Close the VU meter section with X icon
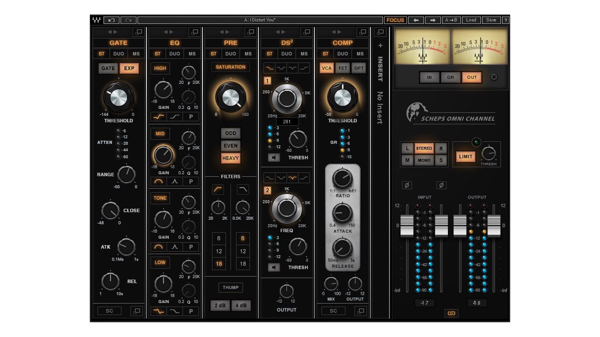600x337 pixels. pos(494,77)
